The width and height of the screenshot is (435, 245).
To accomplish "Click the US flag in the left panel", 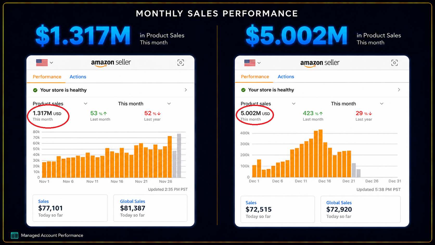I will [x=42, y=62].
